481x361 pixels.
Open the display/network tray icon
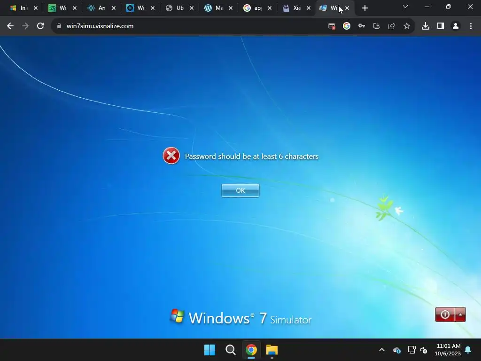pyautogui.click(x=411, y=350)
